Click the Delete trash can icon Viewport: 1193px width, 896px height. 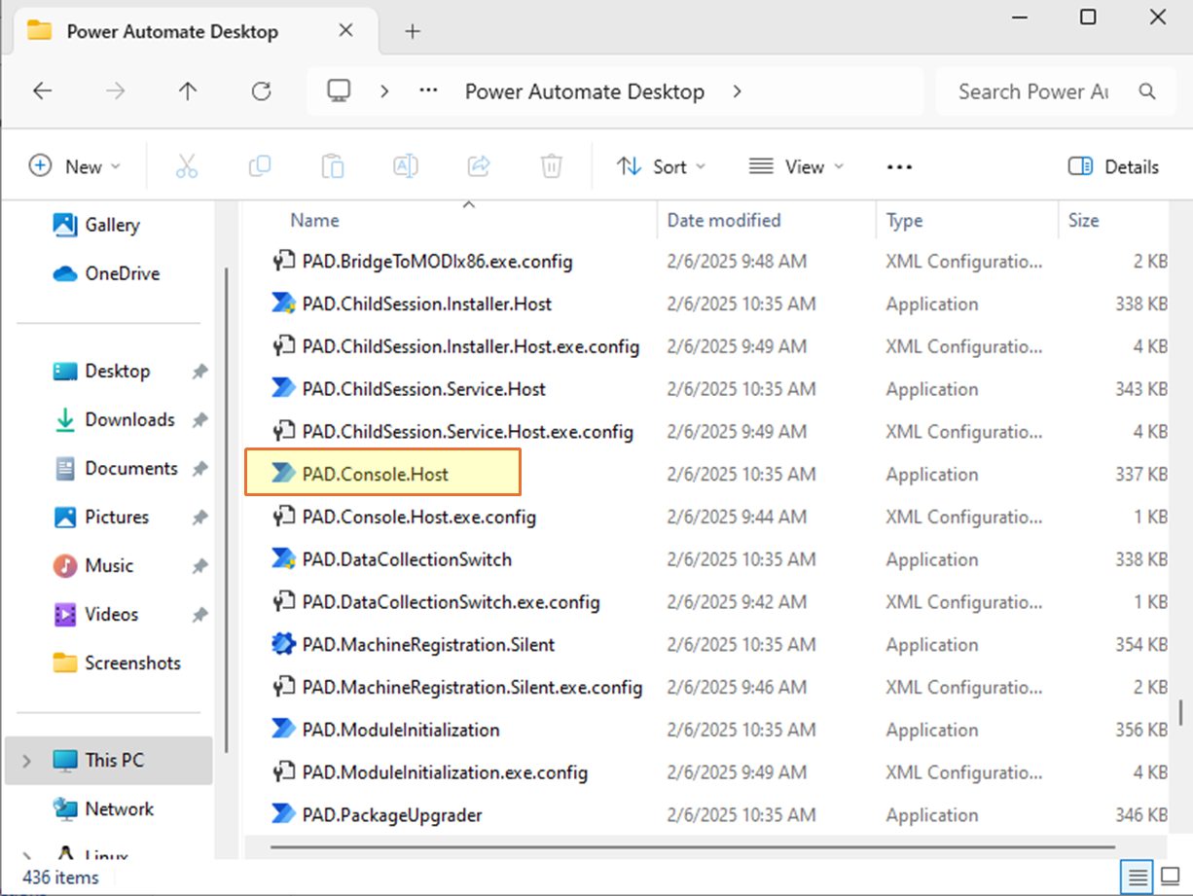(552, 166)
